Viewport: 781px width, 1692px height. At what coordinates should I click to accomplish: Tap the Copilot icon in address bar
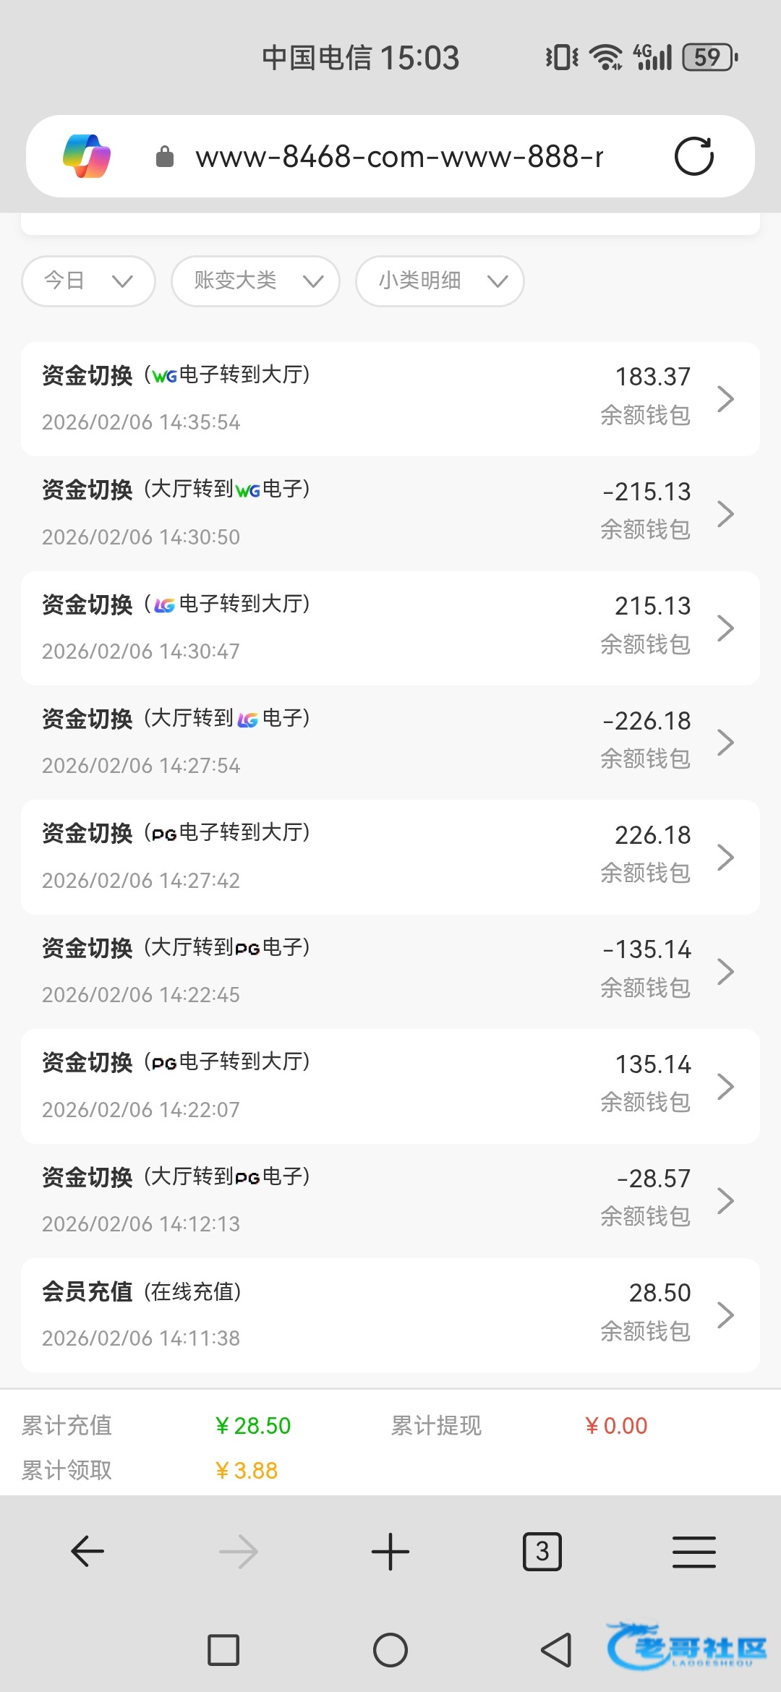point(87,156)
